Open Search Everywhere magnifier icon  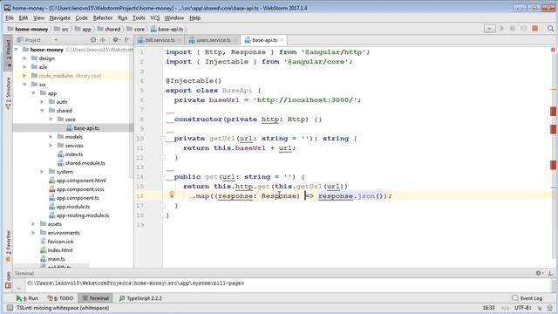point(550,29)
